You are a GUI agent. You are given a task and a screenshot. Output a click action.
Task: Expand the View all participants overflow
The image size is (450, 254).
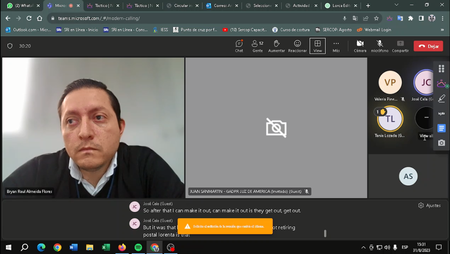click(x=426, y=118)
